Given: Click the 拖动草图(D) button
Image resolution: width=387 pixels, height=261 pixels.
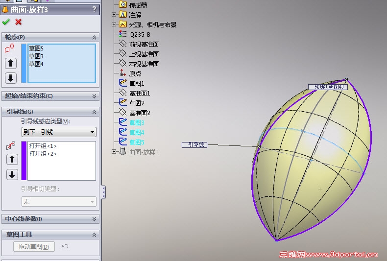Looking at the screenshot, I should (x=34, y=246).
